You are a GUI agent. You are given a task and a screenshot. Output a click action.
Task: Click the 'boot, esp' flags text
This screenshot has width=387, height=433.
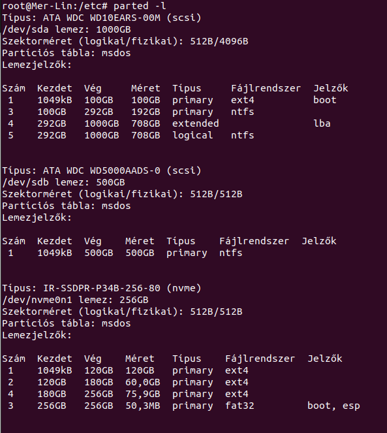(x=333, y=406)
